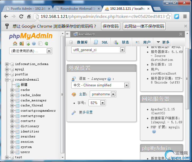Viewport: 192px width, 162px height.
Task: Open Chrome menu hamburger icon
Action: 185,16
